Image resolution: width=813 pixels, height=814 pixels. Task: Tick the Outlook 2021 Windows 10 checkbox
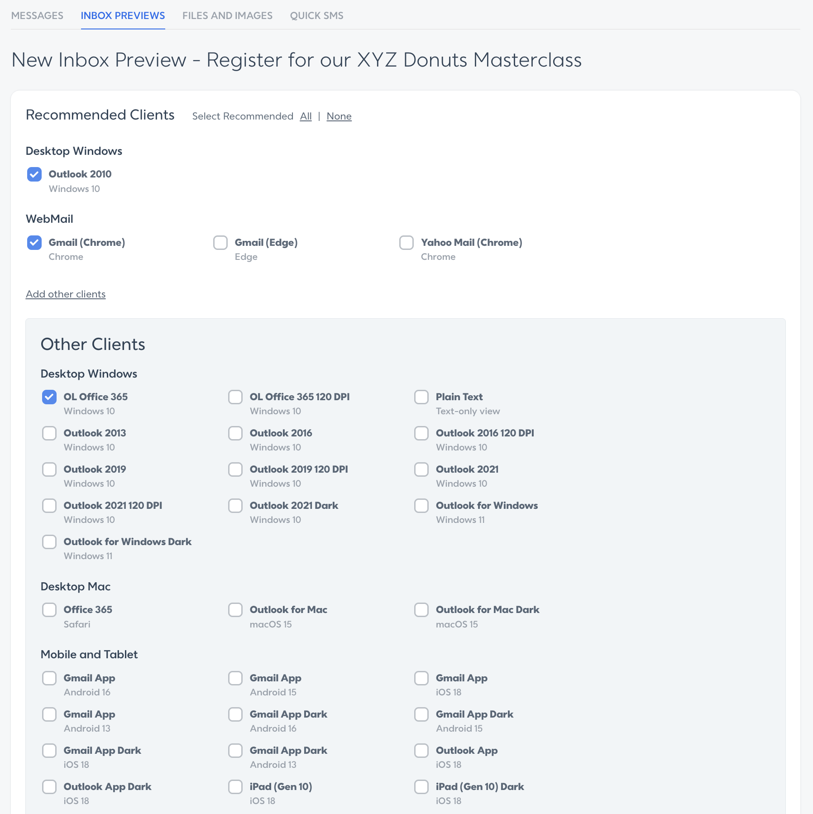421,469
